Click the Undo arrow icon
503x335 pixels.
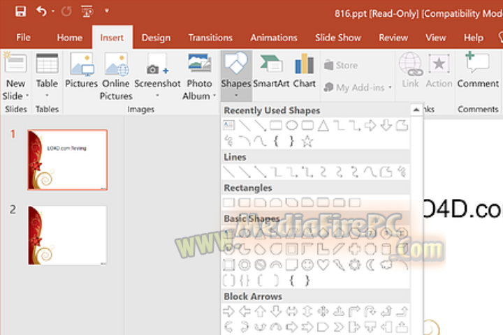click(41, 11)
